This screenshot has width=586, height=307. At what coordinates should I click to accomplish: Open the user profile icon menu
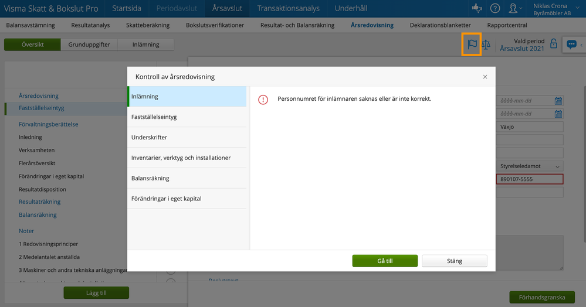pyautogui.click(x=514, y=8)
